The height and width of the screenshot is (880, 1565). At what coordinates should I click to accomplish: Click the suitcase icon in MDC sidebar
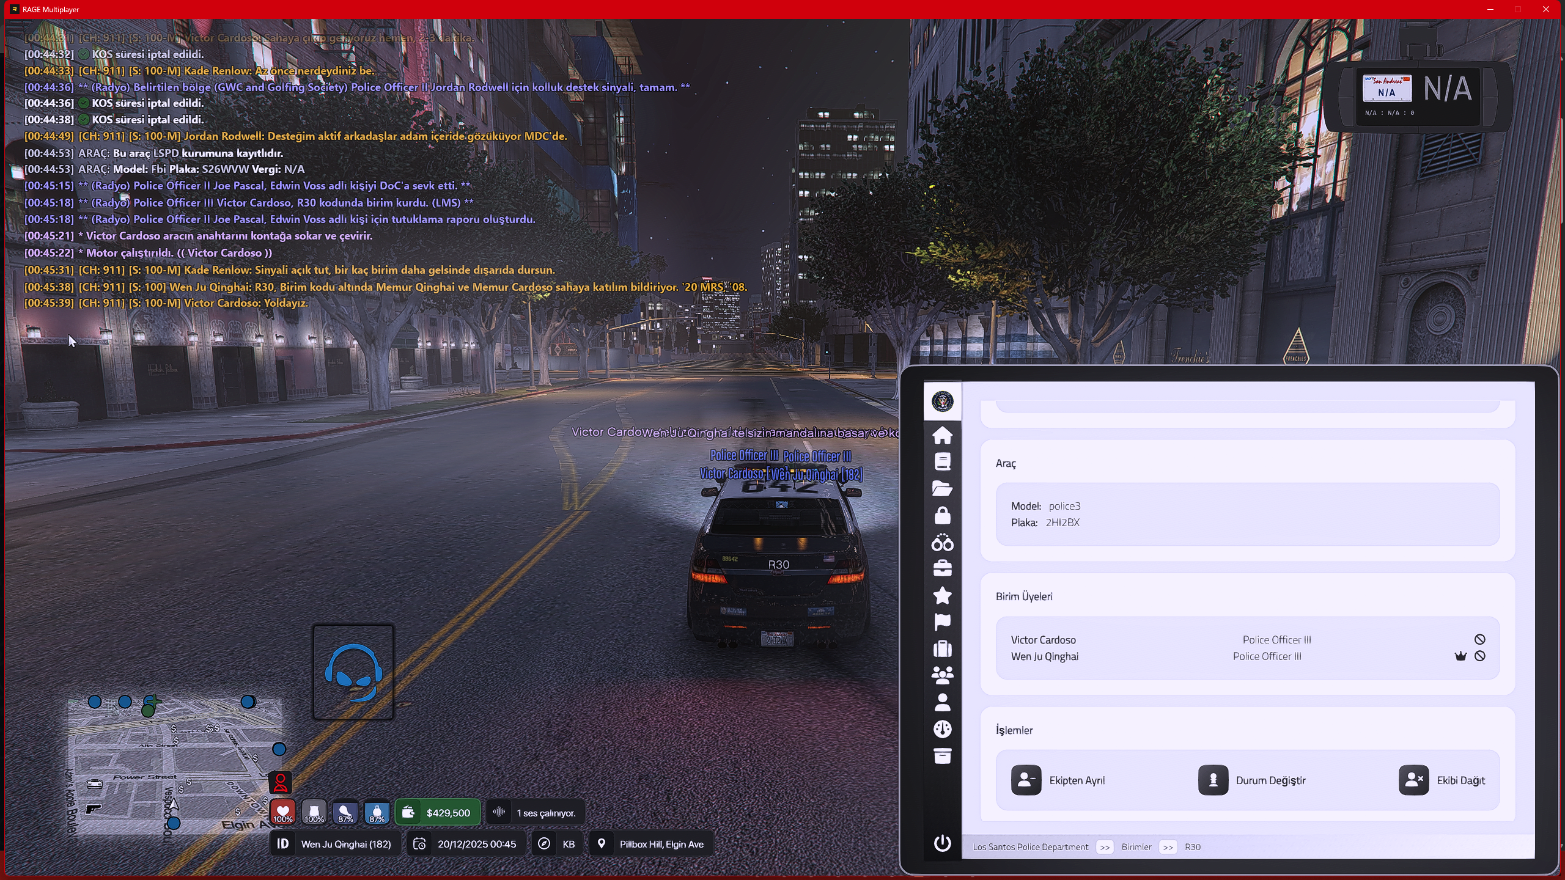942,648
